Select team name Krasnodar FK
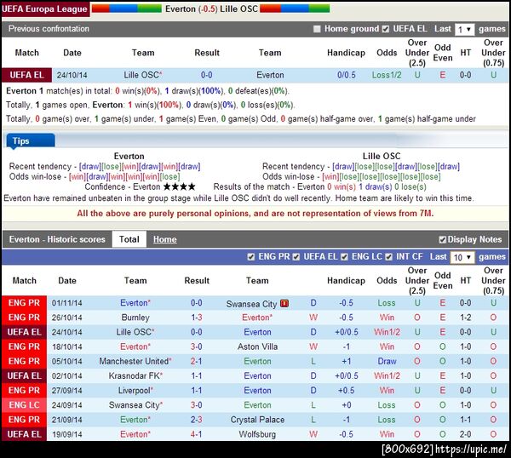The width and height of the screenshot is (511, 458). [x=135, y=376]
